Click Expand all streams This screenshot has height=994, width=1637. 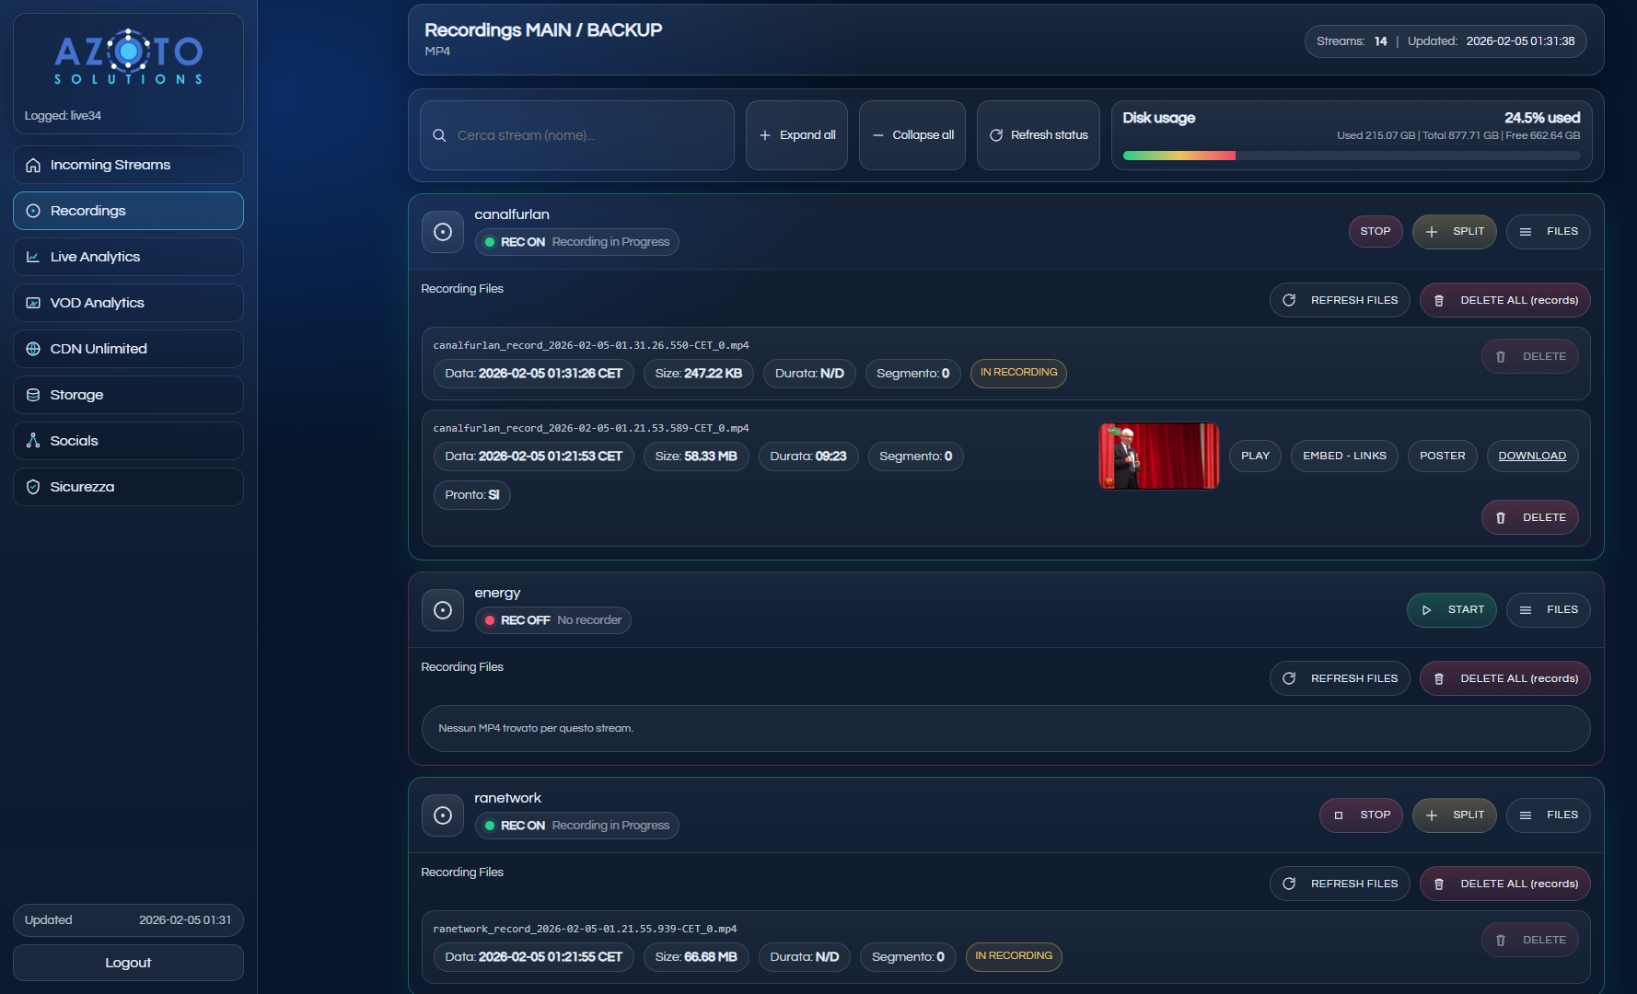[796, 134]
